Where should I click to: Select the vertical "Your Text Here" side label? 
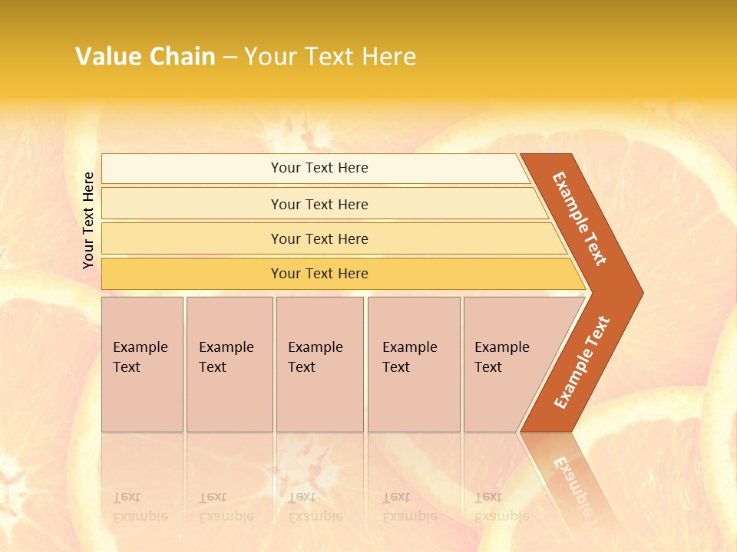tap(88, 220)
